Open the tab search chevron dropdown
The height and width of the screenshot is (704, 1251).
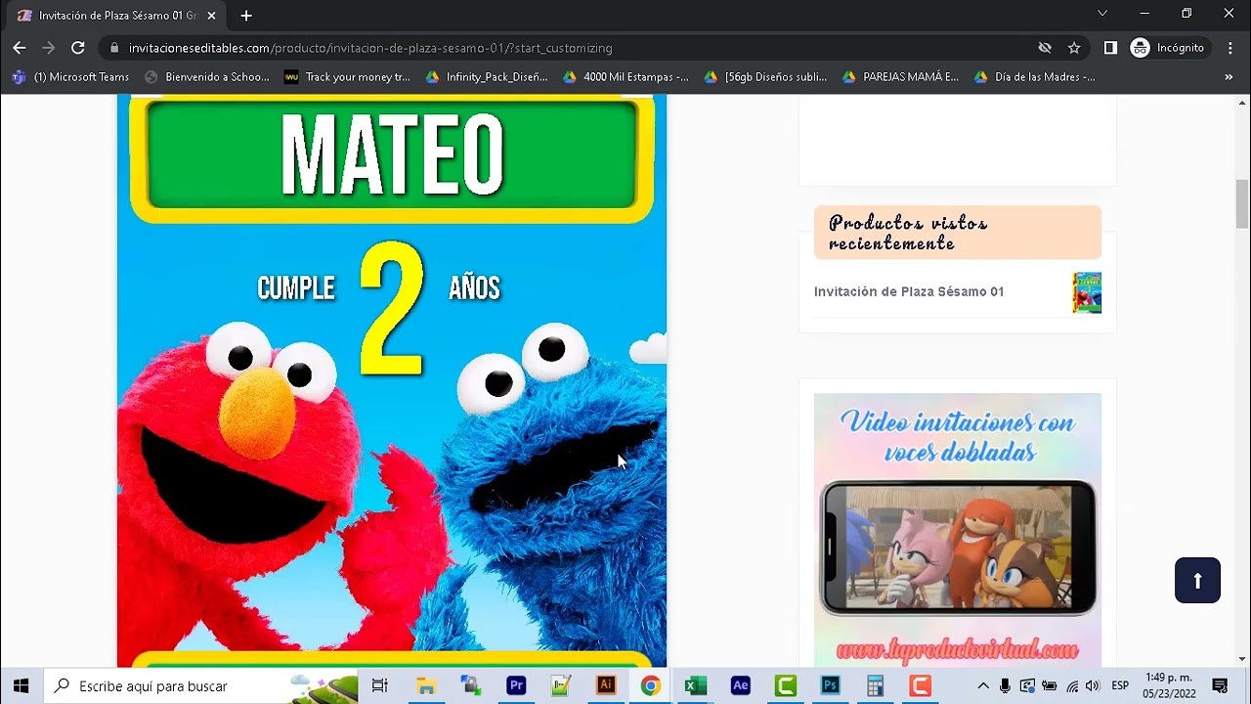tap(1103, 14)
